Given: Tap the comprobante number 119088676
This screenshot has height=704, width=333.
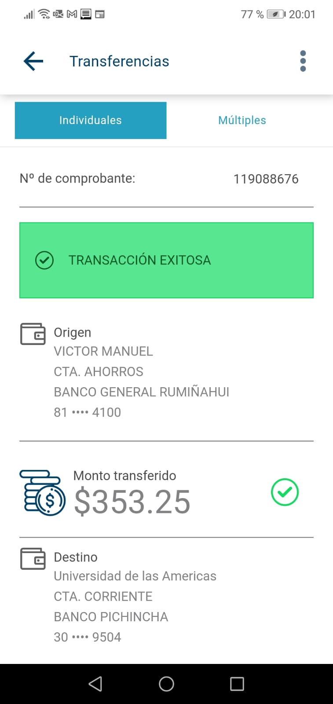Looking at the screenshot, I should tap(266, 179).
